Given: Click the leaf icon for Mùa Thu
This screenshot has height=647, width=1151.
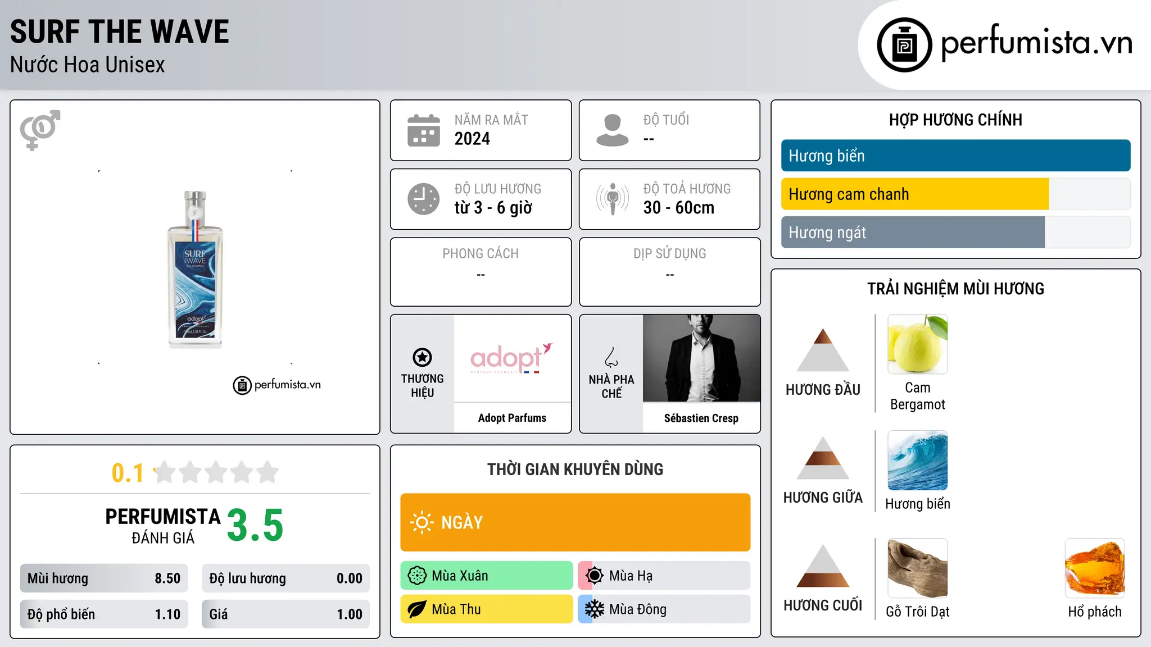Looking at the screenshot, I should point(416,609).
